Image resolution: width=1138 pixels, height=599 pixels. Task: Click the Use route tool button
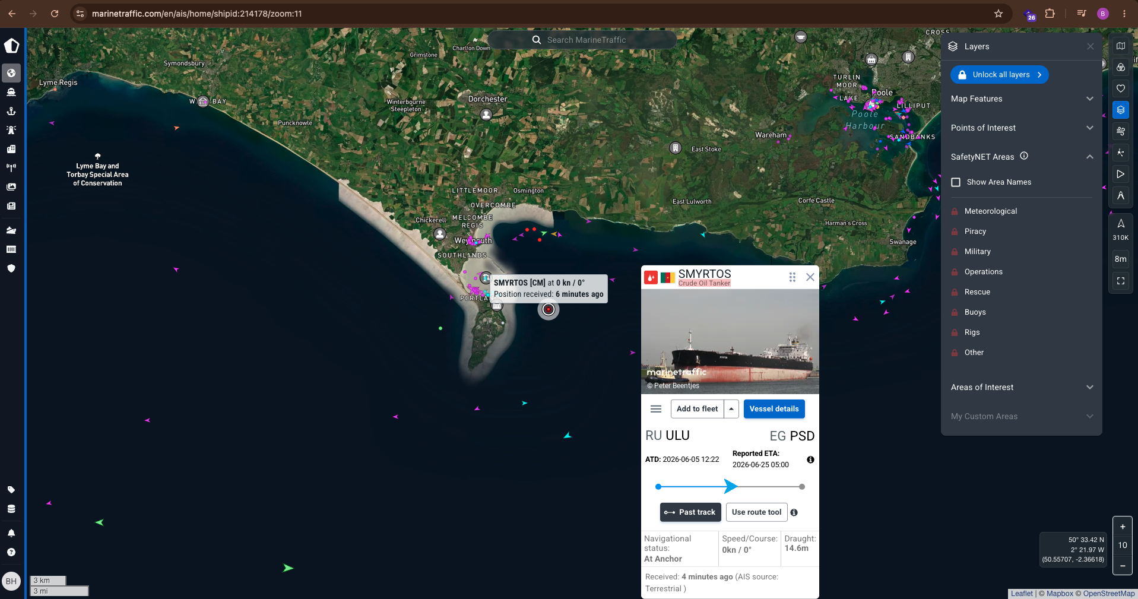756,512
